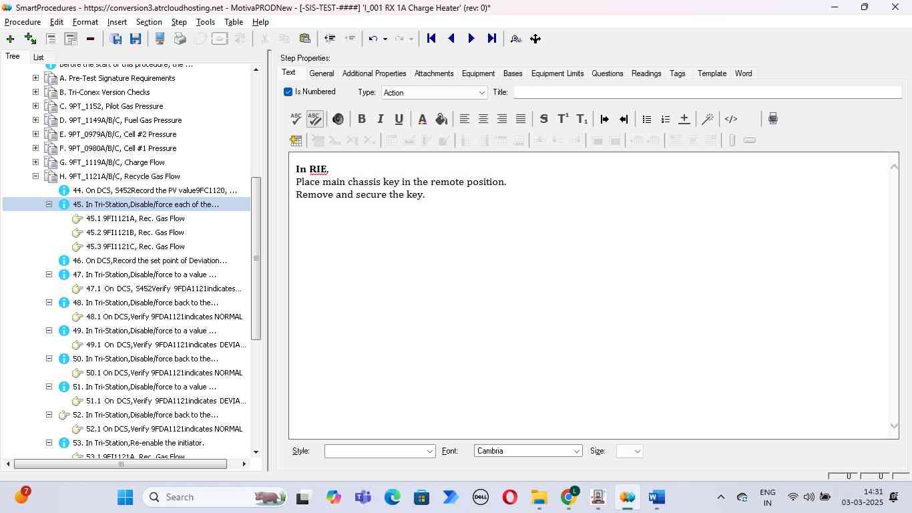Collapse step 47 in tree

coord(49,275)
